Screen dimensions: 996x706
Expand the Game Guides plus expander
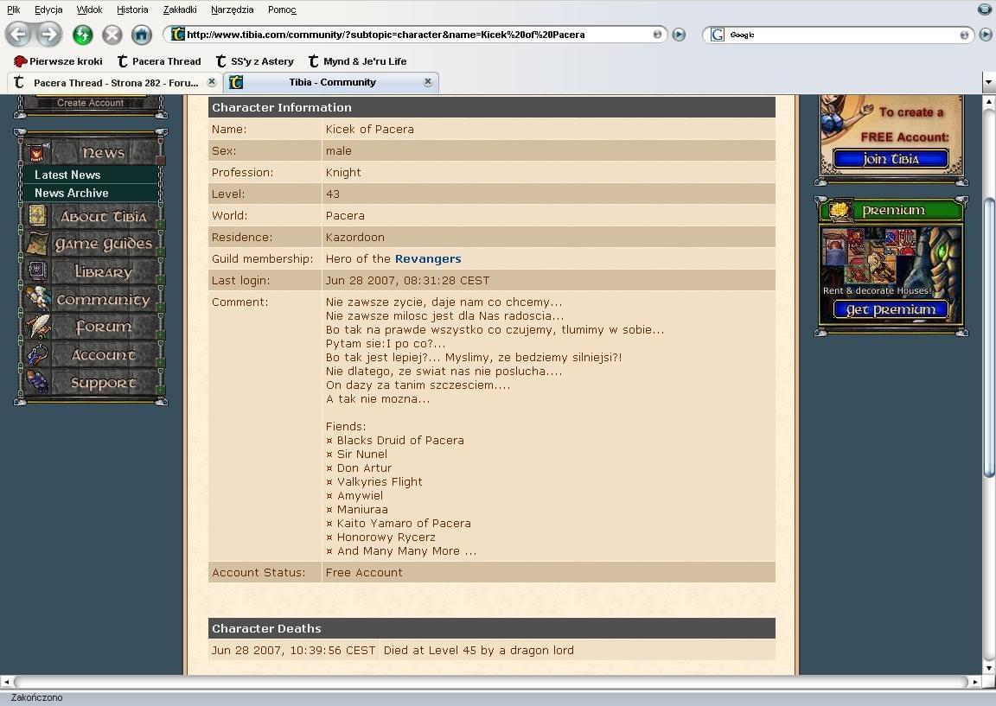coord(160,251)
